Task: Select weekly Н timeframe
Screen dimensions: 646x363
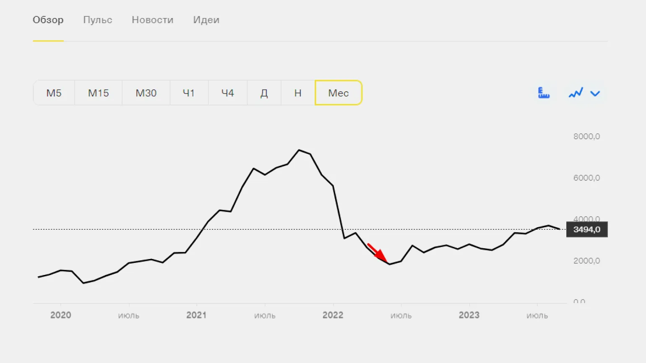Action: (x=298, y=93)
